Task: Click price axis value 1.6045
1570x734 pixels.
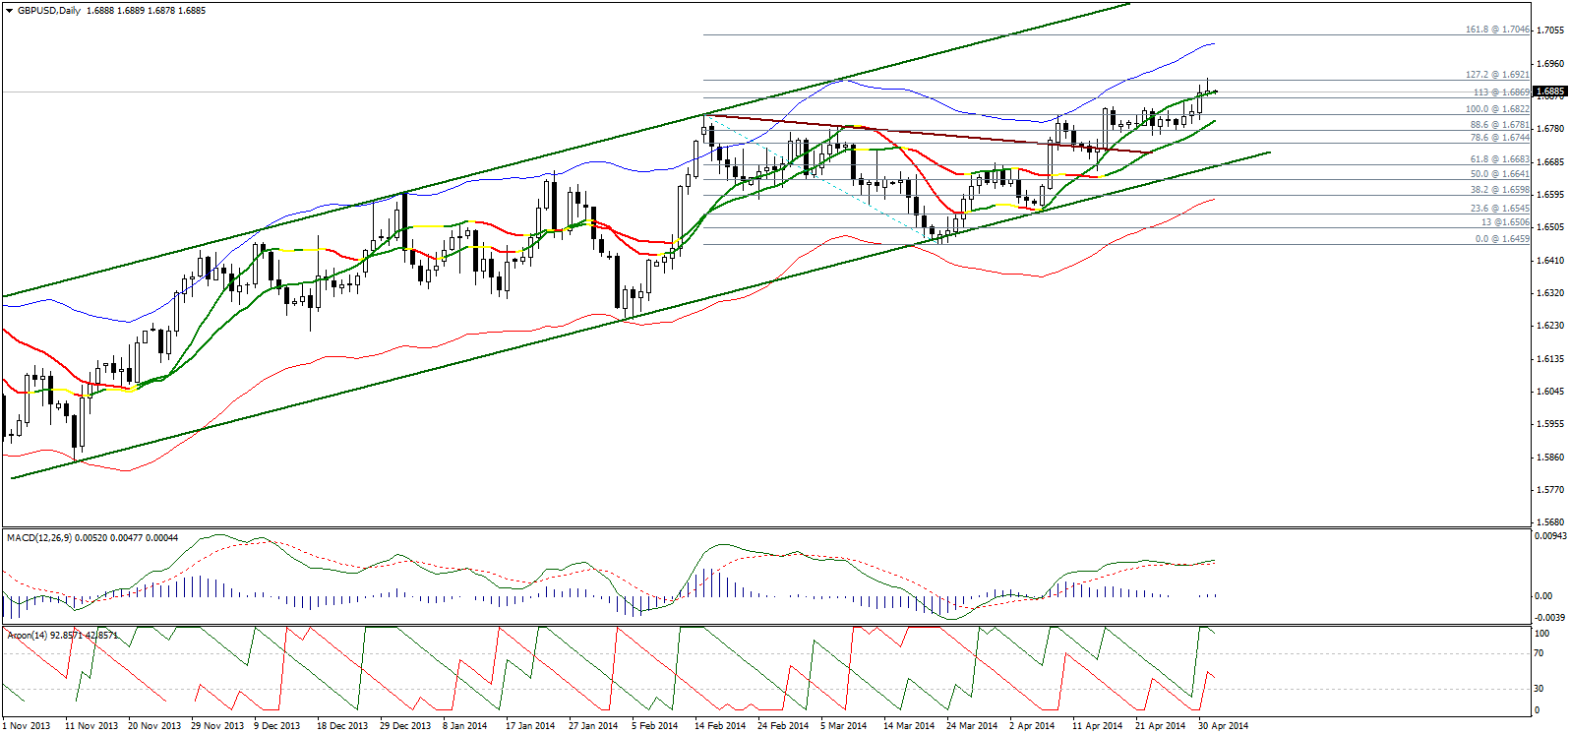Action: (x=1551, y=392)
